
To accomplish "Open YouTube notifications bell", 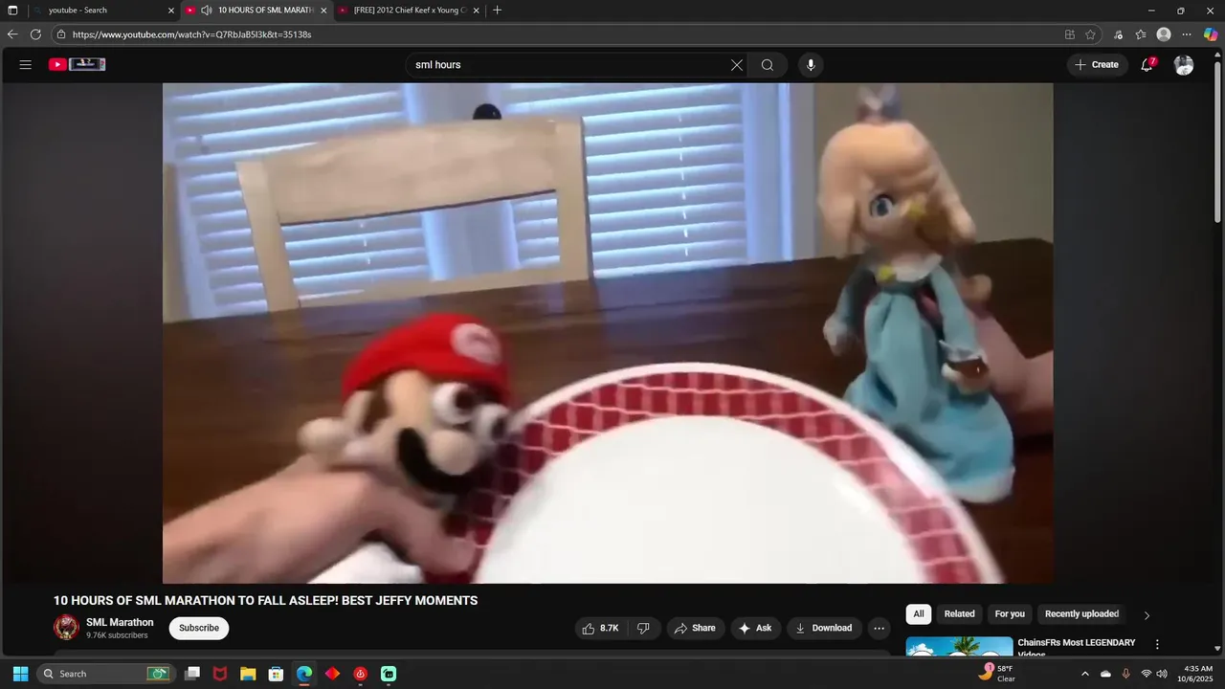I will click(1147, 65).
